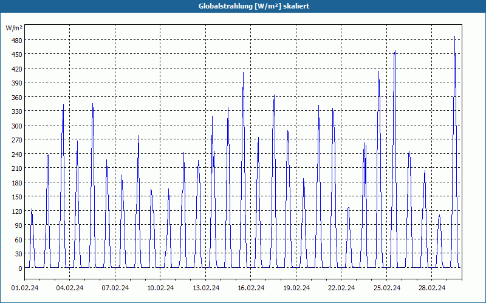Select the y-axis value '480'
Viewport: 486px width, 303px height.
click(16, 40)
